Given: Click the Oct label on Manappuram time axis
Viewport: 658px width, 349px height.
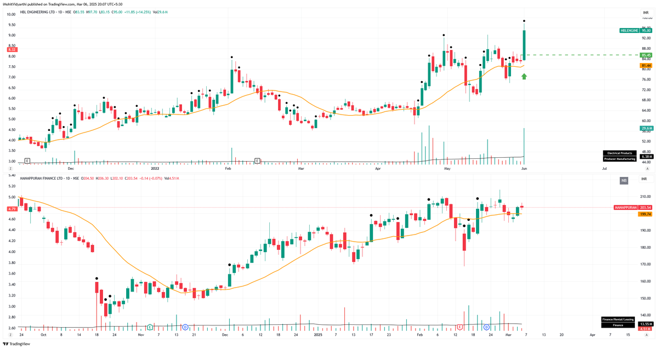Looking at the screenshot, I should point(43,334).
